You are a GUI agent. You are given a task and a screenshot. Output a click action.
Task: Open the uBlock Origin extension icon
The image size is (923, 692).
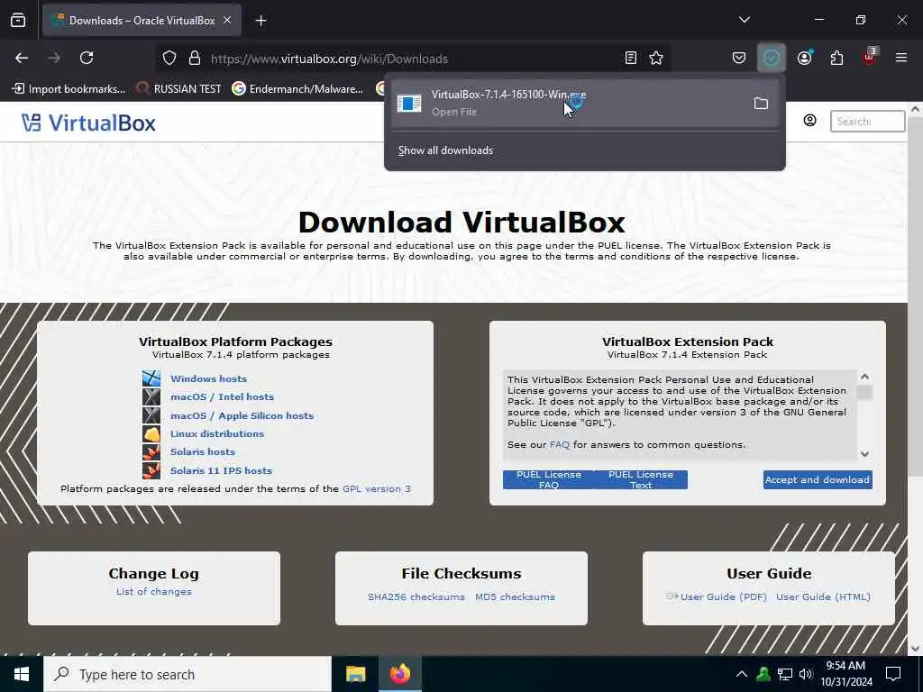[870, 57]
